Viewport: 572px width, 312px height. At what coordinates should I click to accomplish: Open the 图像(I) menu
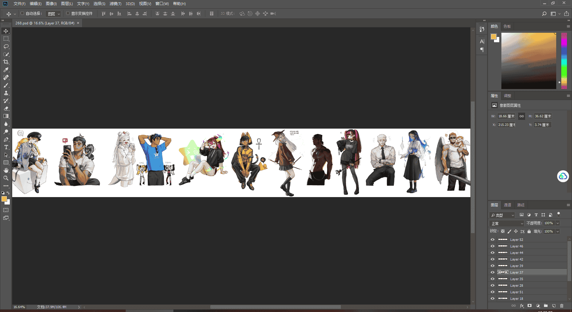51,4
